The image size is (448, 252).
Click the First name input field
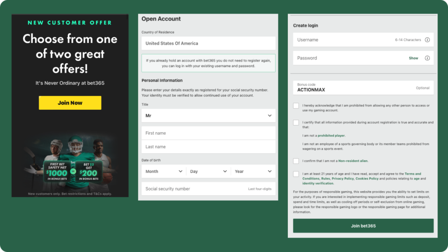click(x=208, y=133)
